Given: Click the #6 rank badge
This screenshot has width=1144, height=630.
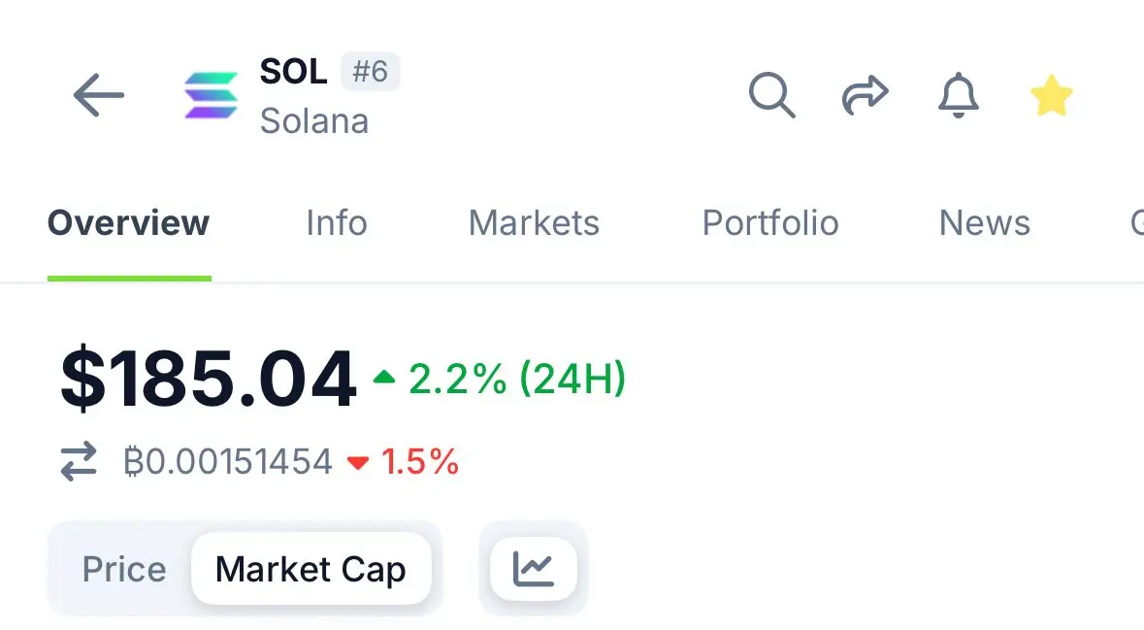Looking at the screenshot, I should 370,72.
